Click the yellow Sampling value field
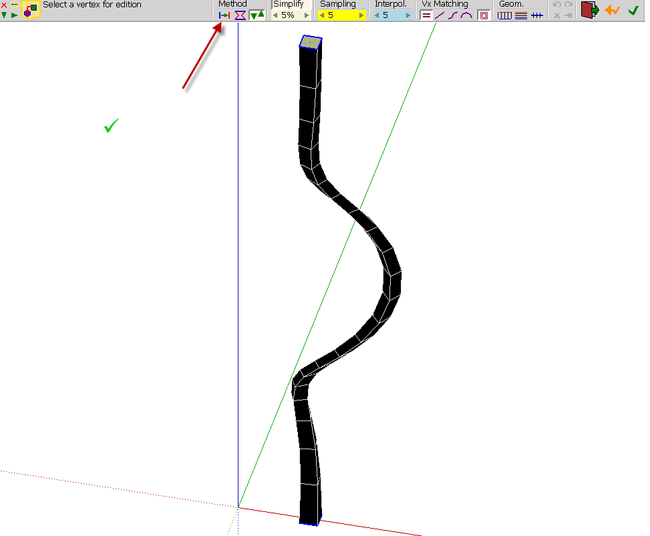This screenshot has height=536, width=650. pyautogui.click(x=341, y=15)
